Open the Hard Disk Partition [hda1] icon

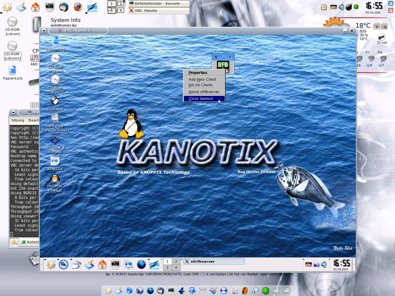tap(55, 118)
